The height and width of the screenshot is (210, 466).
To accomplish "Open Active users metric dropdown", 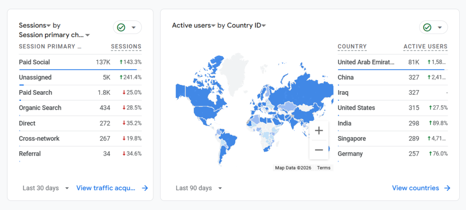I will coord(213,26).
